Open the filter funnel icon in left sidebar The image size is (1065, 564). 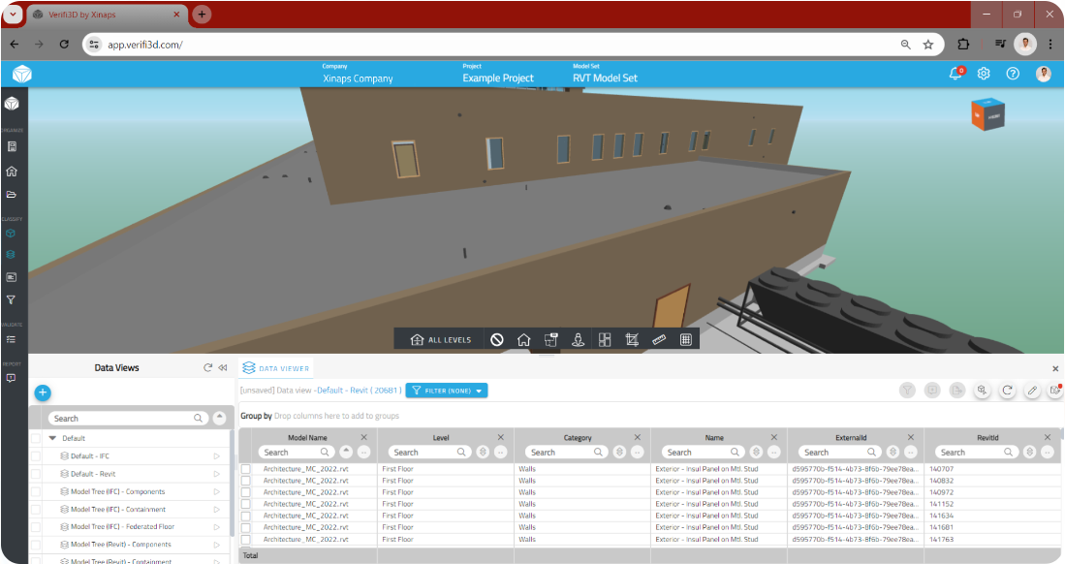coord(11,300)
